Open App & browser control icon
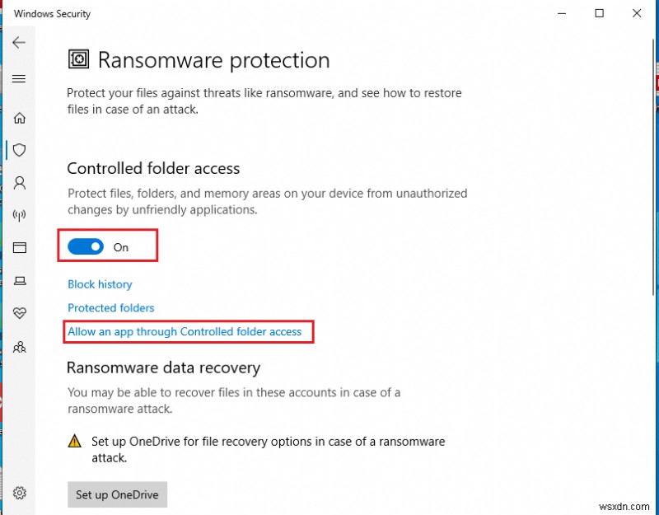This screenshot has height=515, width=659. click(19, 248)
